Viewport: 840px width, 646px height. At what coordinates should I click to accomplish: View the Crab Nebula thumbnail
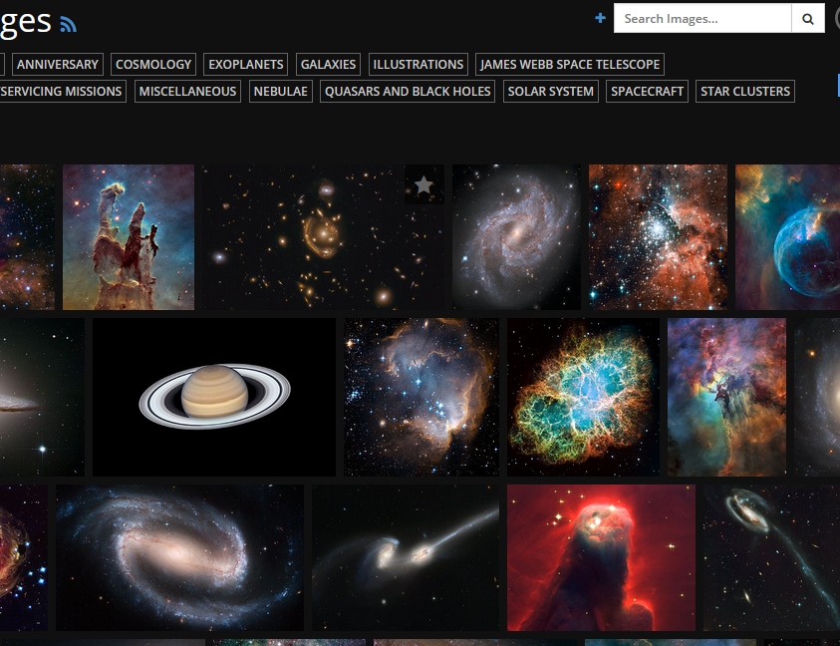click(584, 397)
